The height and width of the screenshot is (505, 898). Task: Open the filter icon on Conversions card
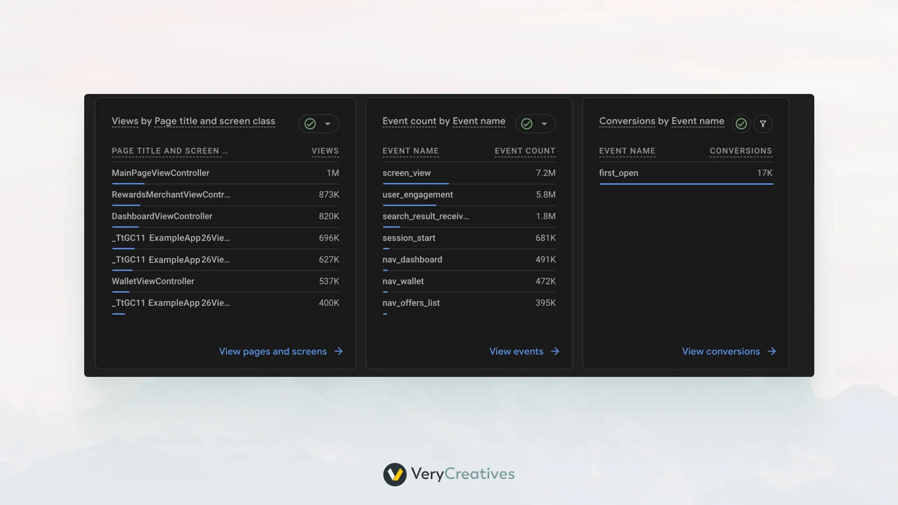pos(763,123)
